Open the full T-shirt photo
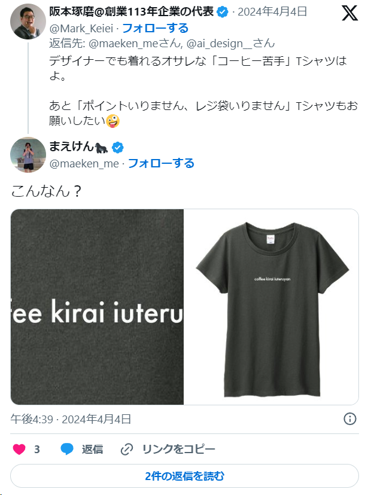This screenshot has width=365, height=495. (x=271, y=307)
